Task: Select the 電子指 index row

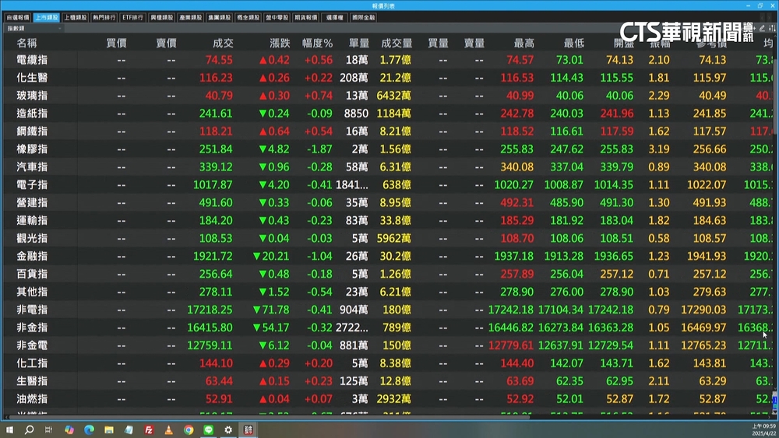Action: pos(32,184)
